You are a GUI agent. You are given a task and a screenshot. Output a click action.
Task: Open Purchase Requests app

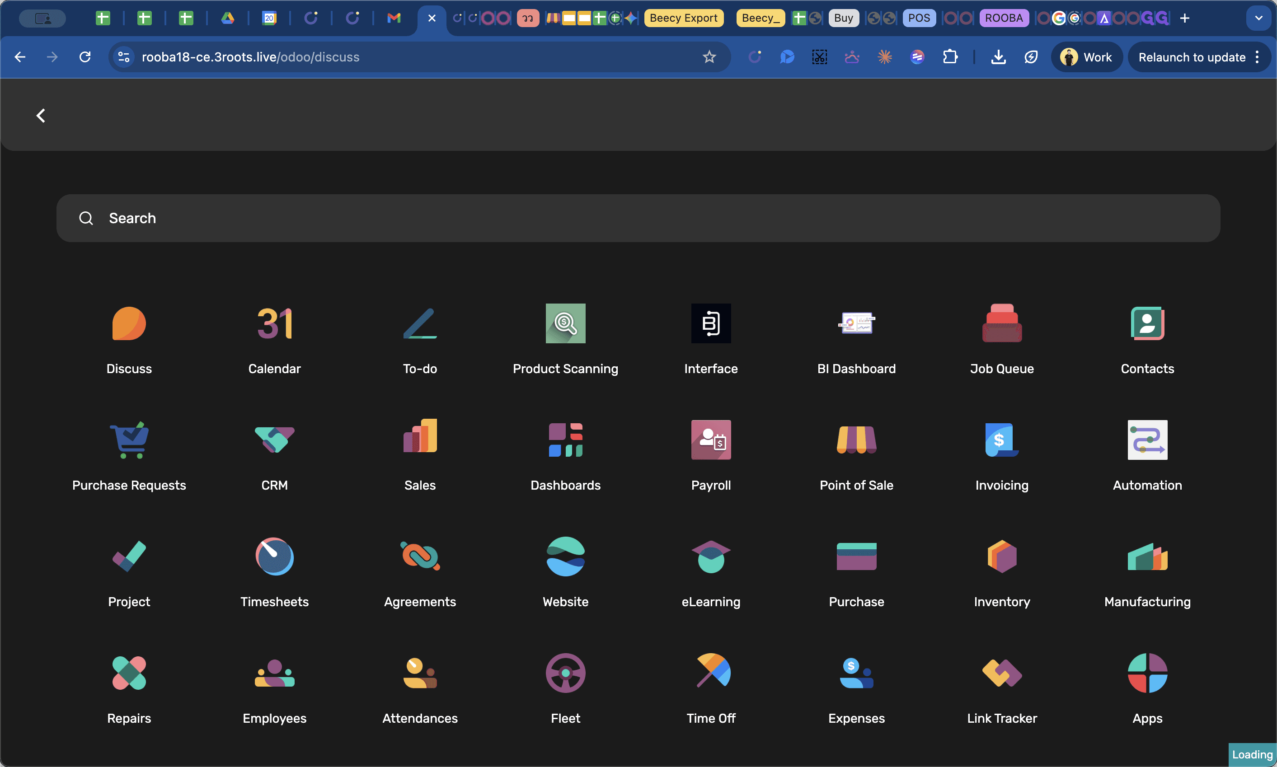[x=129, y=455]
